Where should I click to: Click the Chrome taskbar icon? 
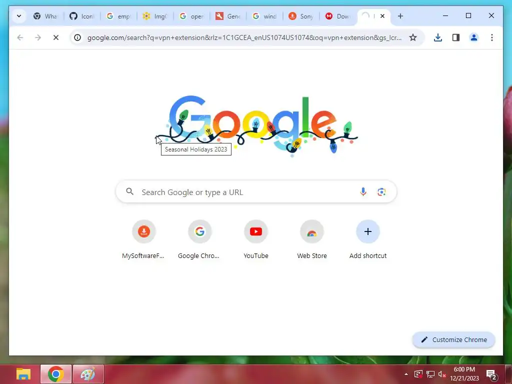tap(56, 374)
